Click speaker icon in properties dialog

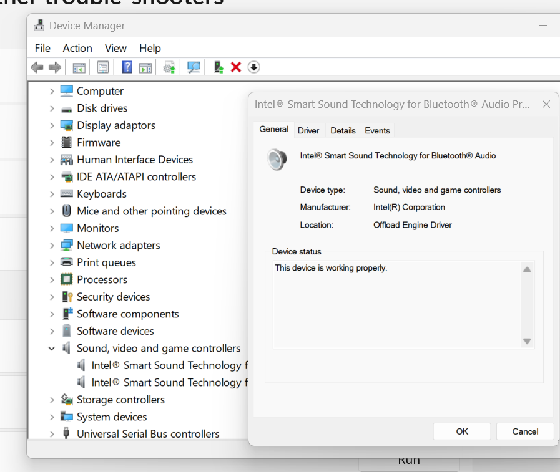tap(277, 159)
